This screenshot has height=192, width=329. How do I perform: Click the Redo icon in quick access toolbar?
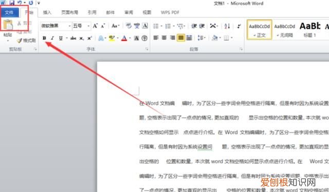(x=31, y=3)
